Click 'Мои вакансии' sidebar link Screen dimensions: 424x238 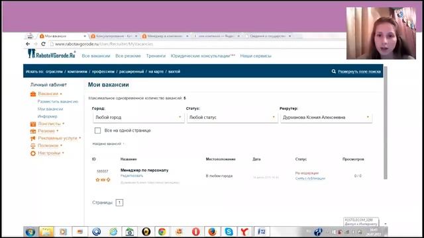pos(50,109)
